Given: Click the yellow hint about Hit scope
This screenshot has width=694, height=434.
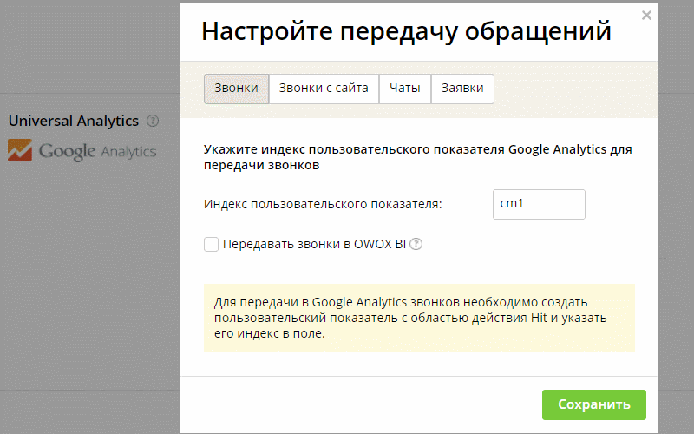Looking at the screenshot, I should (x=419, y=318).
